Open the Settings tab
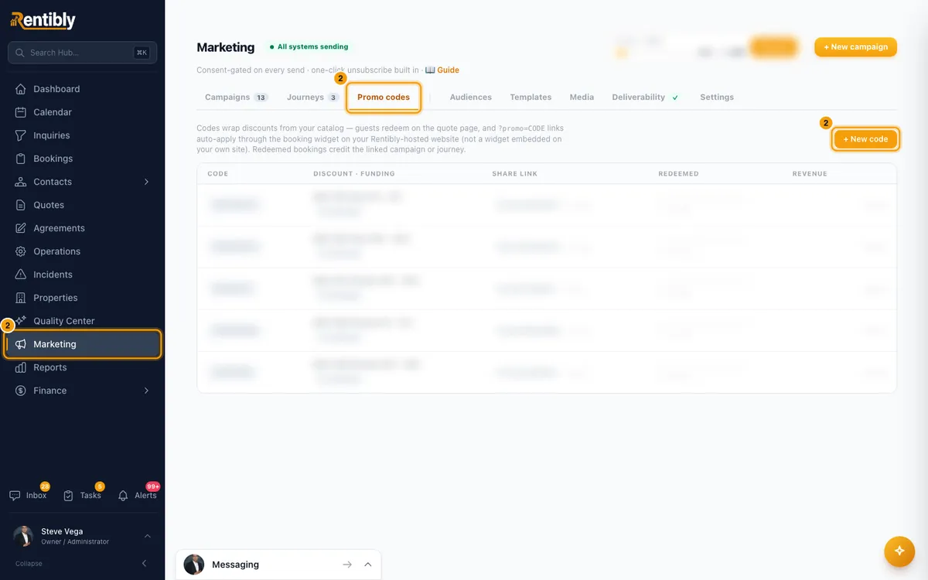Image resolution: width=928 pixels, height=580 pixels. [717, 97]
